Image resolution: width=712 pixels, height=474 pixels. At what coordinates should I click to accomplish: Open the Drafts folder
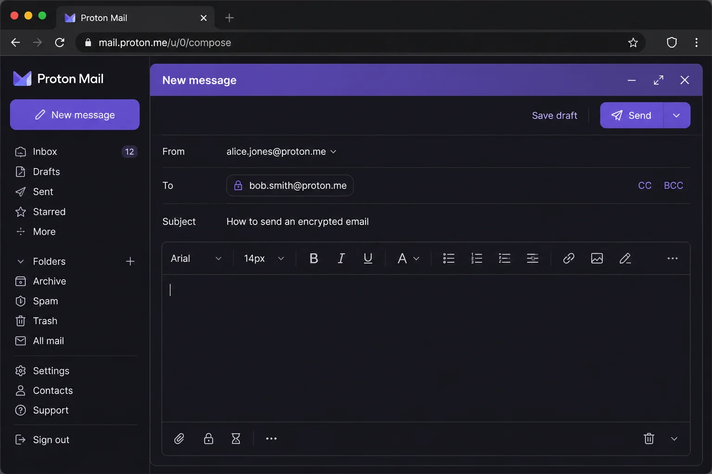46,172
